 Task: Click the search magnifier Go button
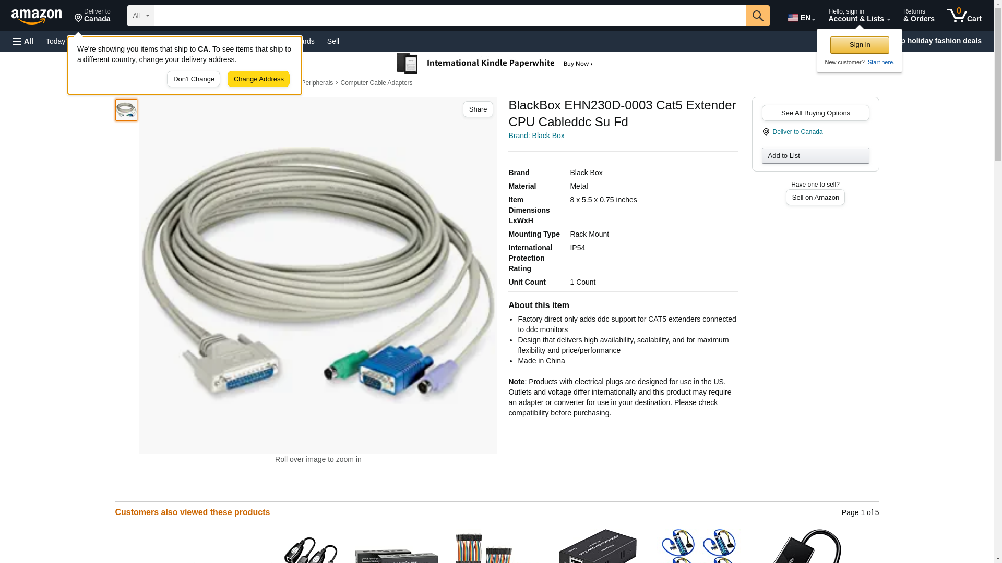[x=758, y=16]
